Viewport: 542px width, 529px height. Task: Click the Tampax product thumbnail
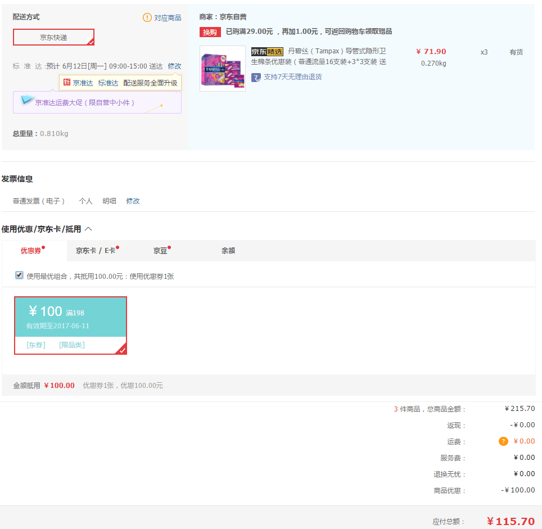point(223,69)
